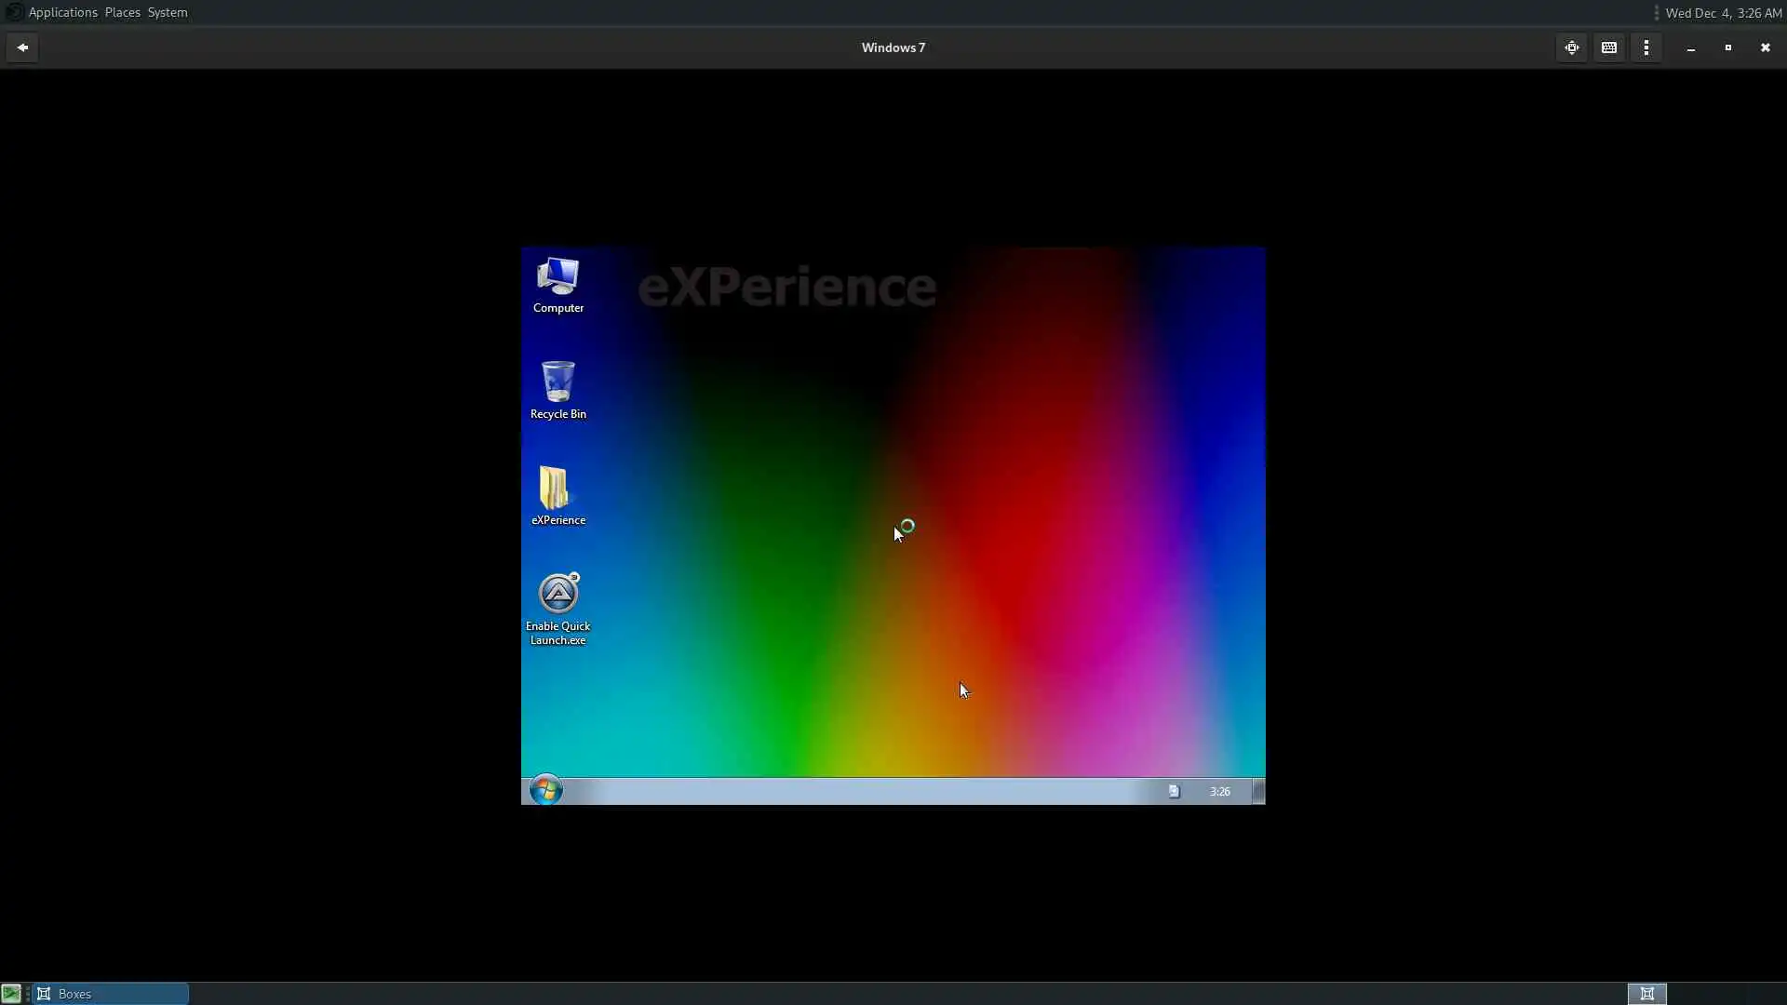Click the show desktop icon at bottom left

point(11,994)
